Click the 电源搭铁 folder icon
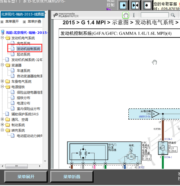The image size is (180, 186). tap(8, 87)
